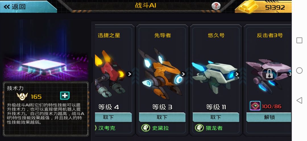The height and width of the screenshot is (141, 307).
Task: Unequip 迅捷之星 with its 取下 button
Action: pyautogui.click(x=113, y=117)
